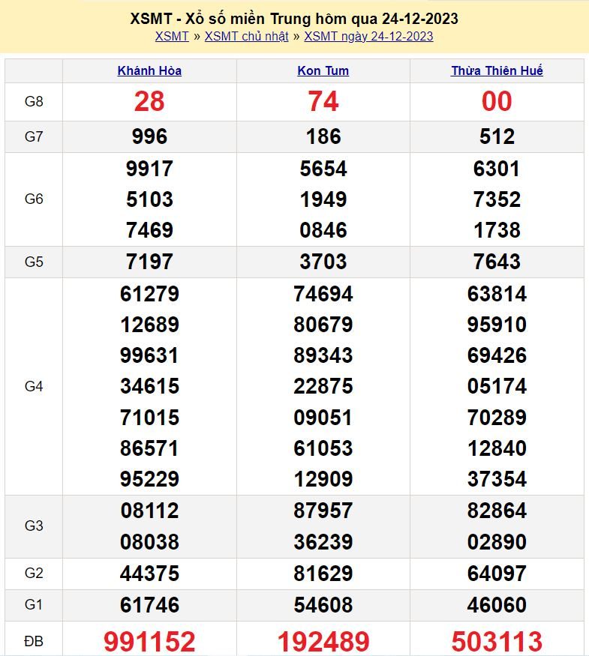This screenshot has width=589, height=656.
Task: Select G4 result 63814
Action: click(497, 294)
